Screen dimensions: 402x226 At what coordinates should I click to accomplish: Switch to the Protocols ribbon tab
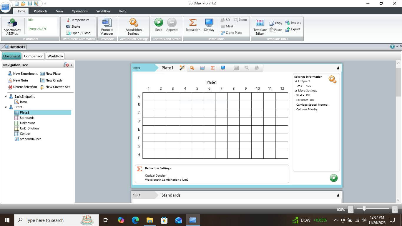[x=41, y=11]
